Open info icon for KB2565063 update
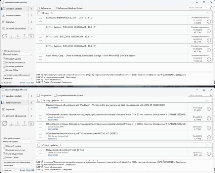Screen dimensions: 215x173 click(209, 118)
